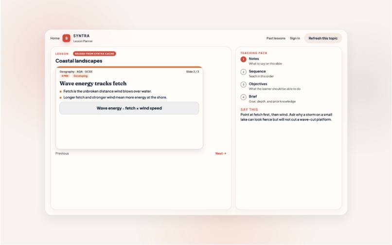
Task: Select the Objectives step circle 3
Action: (x=243, y=85)
